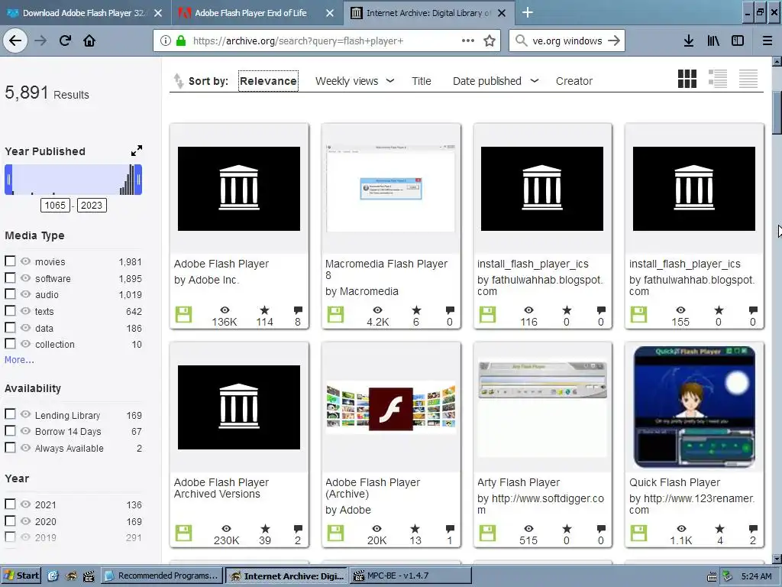
Task: Check the data media type filter
Action: point(10,327)
